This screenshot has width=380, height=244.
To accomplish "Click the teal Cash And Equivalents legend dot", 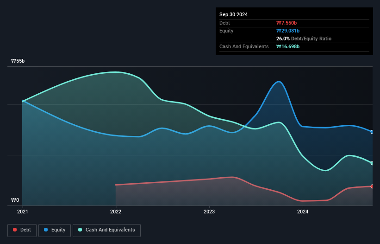I will [x=80, y=230].
